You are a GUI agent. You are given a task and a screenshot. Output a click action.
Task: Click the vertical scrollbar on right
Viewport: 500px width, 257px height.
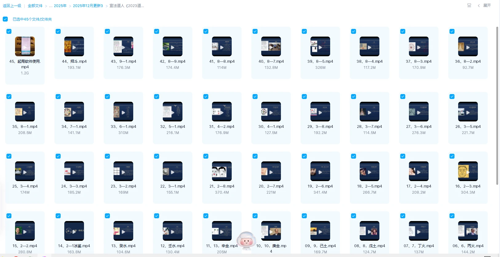497,105
